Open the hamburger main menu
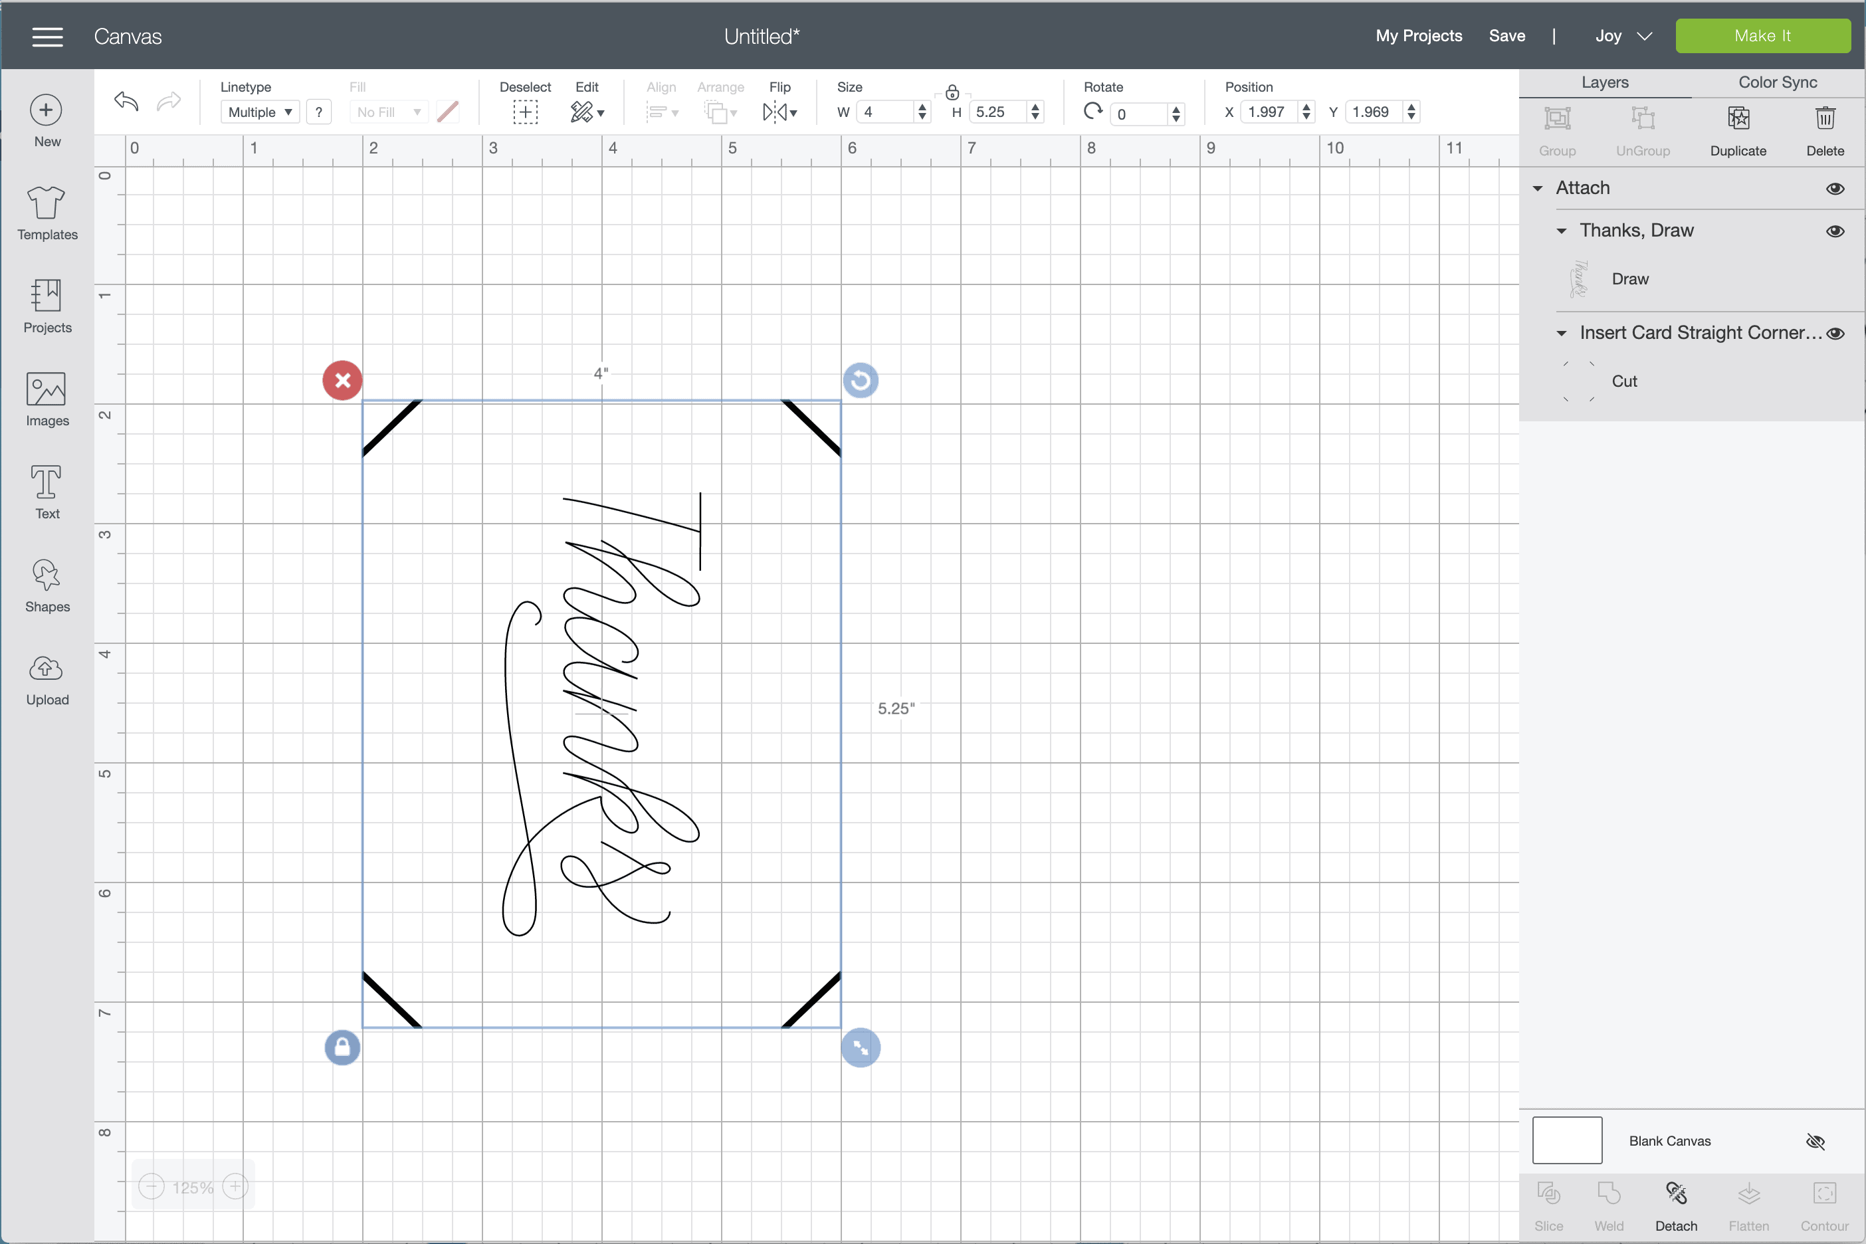Image resolution: width=1866 pixels, height=1244 pixels. coord(48,37)
